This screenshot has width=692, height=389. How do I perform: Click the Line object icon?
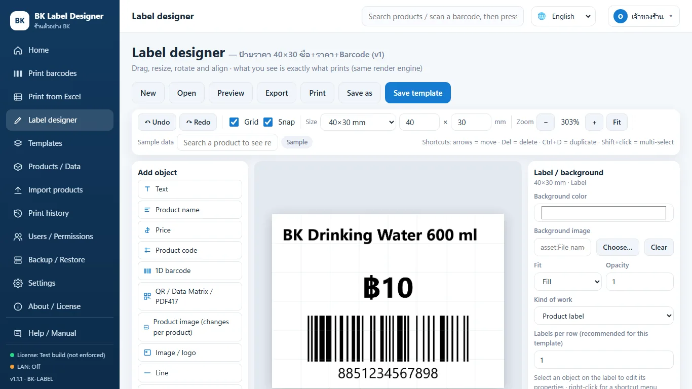pos(147,373)
